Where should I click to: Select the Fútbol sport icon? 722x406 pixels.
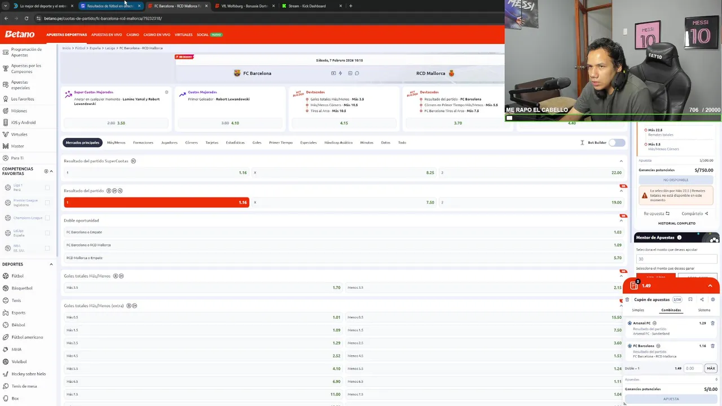point(6,276)
